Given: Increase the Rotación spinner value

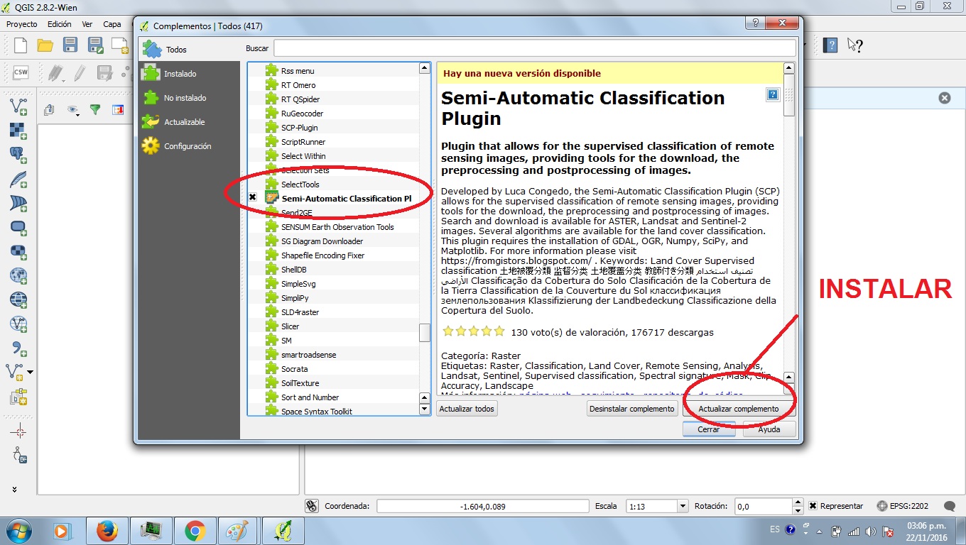Looking at the screenshot, I should 799,502.
